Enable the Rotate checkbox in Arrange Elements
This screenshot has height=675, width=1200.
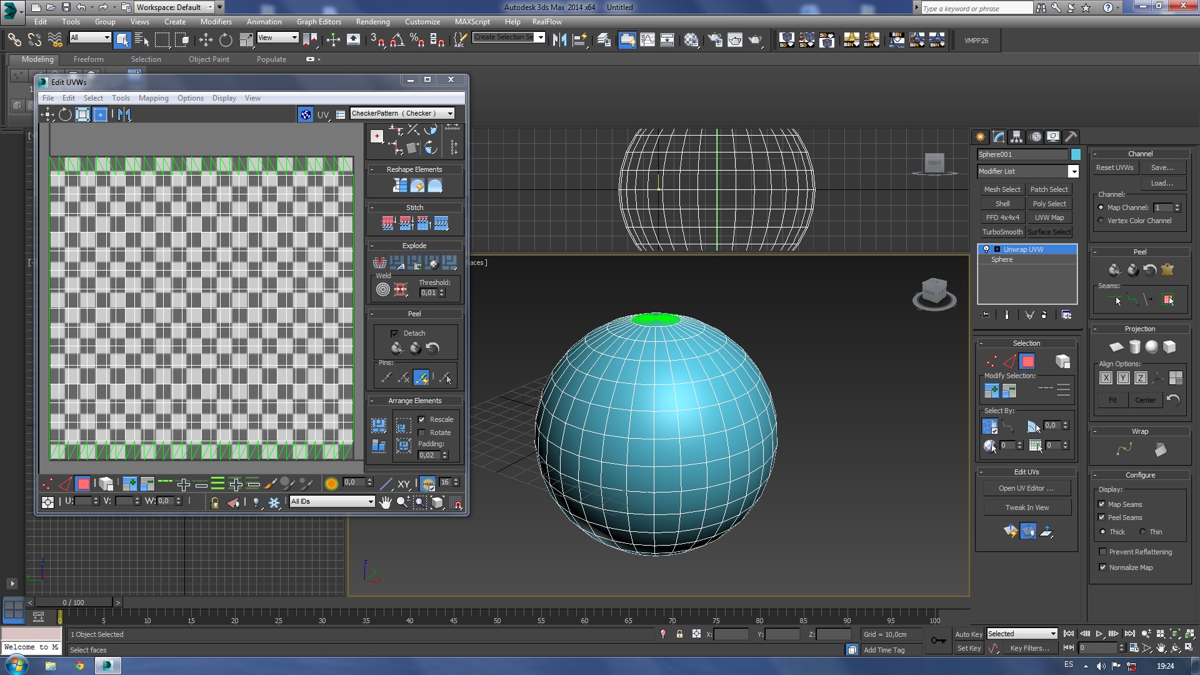[x=422, y=432]
